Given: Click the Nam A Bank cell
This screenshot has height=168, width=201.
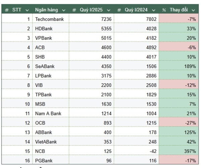Looking at the screenshot, I should click(48, 114).
